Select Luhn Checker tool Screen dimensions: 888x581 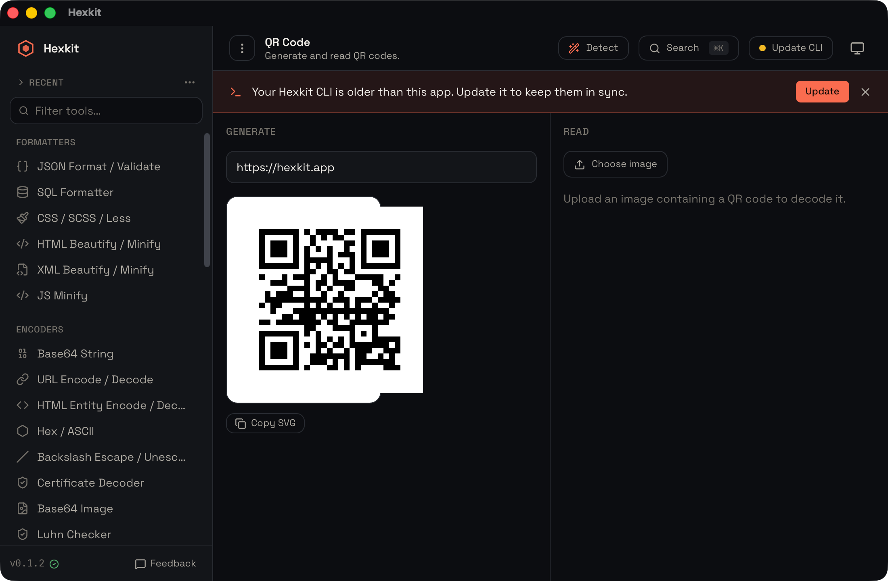(x=106, y=534)
